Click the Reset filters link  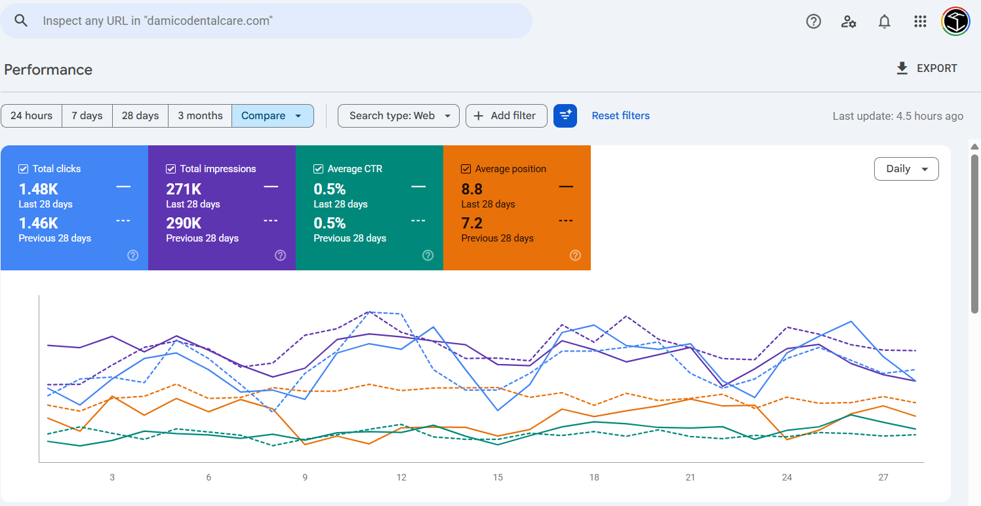point(621,116)
